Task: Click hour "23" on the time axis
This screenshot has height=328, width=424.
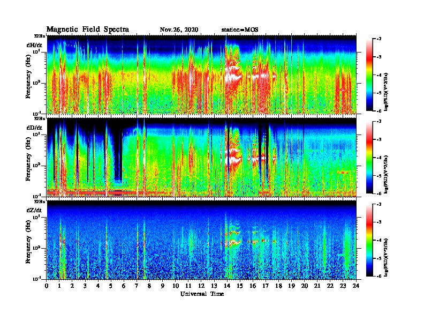Action: pos(343,286)
